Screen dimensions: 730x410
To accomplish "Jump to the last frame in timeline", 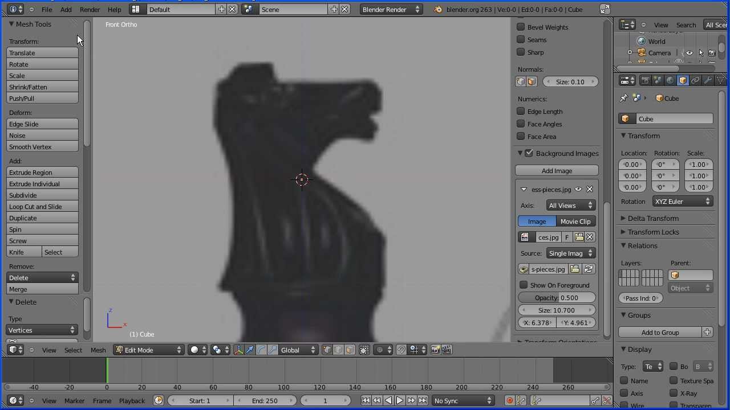I will pyautogui.click(x=423, y=400).
